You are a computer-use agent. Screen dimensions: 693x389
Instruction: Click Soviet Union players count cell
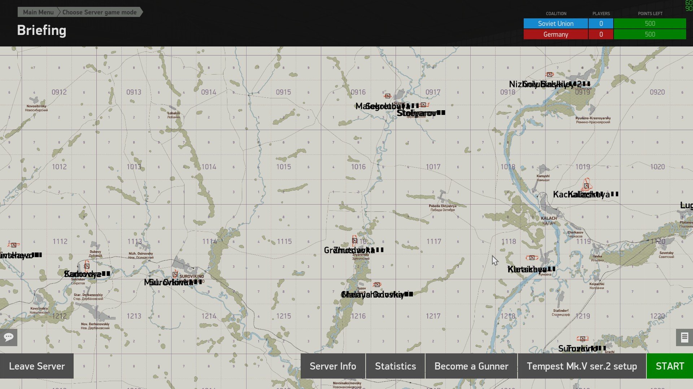[601, 24]
